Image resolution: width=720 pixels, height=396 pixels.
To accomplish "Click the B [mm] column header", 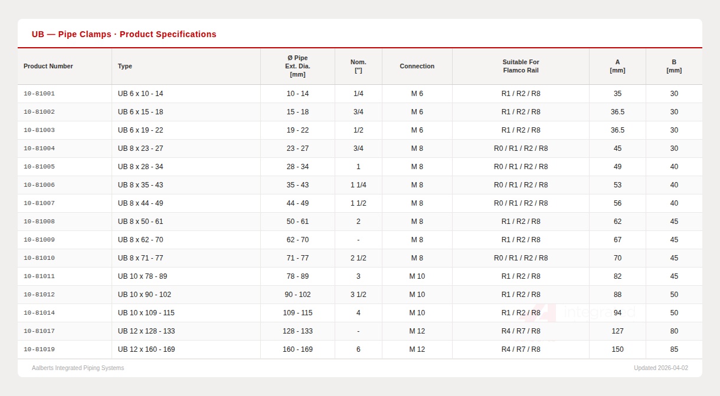I will click(674, 66).
